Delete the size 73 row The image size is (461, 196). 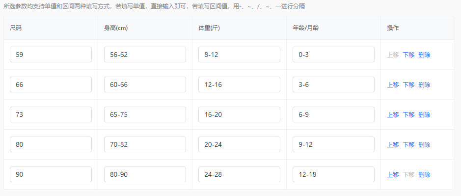click(x=424, y=115)
